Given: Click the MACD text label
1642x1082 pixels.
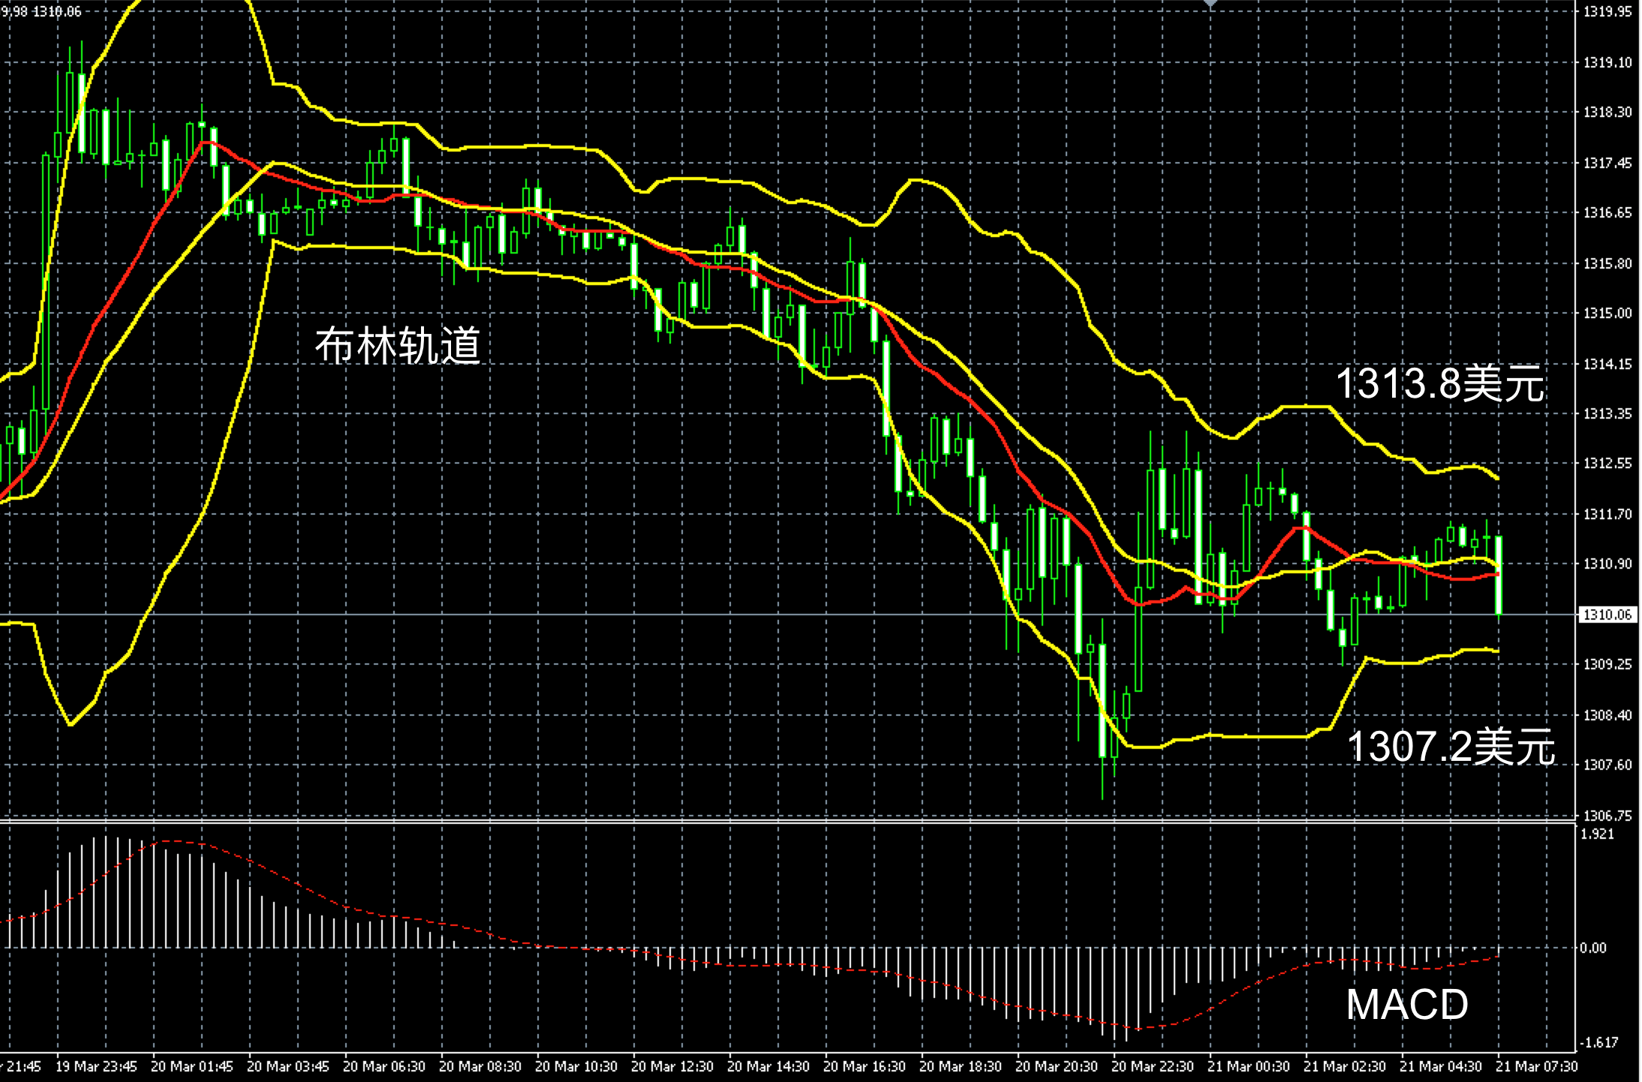Looking at the screenshot, I should click(x=1406, y=1004).
